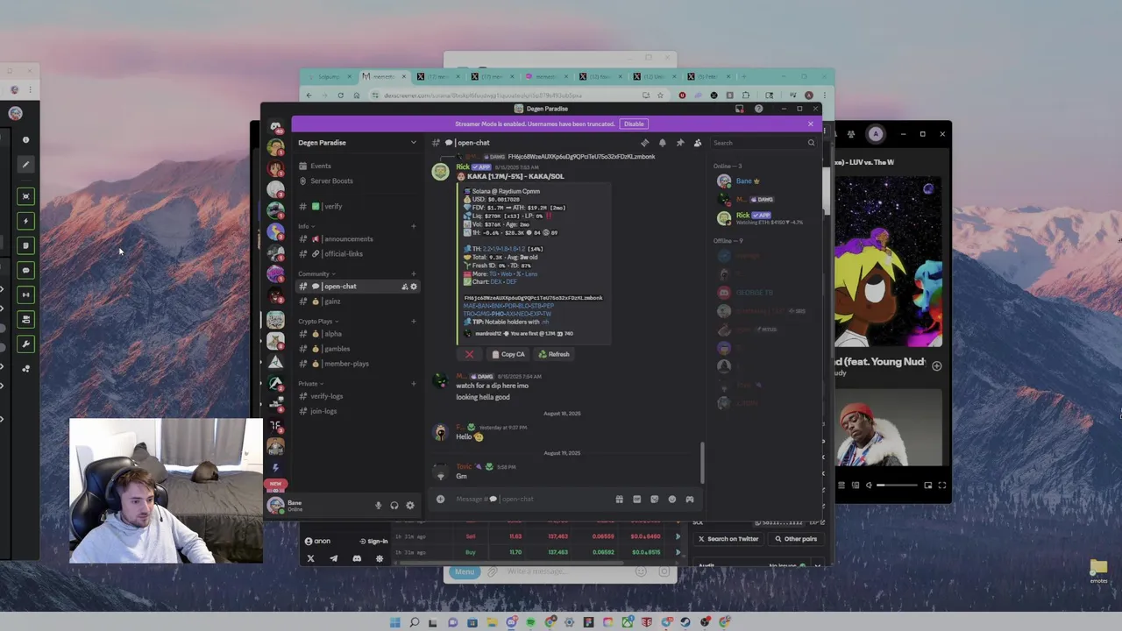Open edit settings gear for open-chat channel
This screenshot has height=631, width=1122.
click(x=414, y=287)
